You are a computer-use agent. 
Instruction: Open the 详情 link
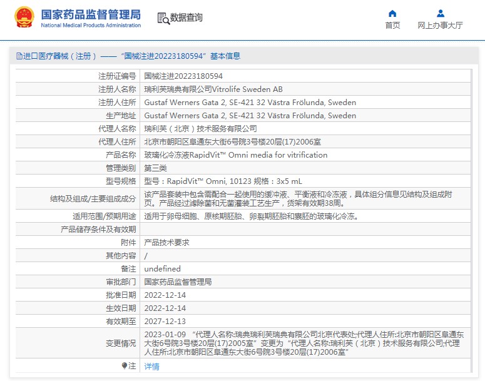(x=152, y=367)
